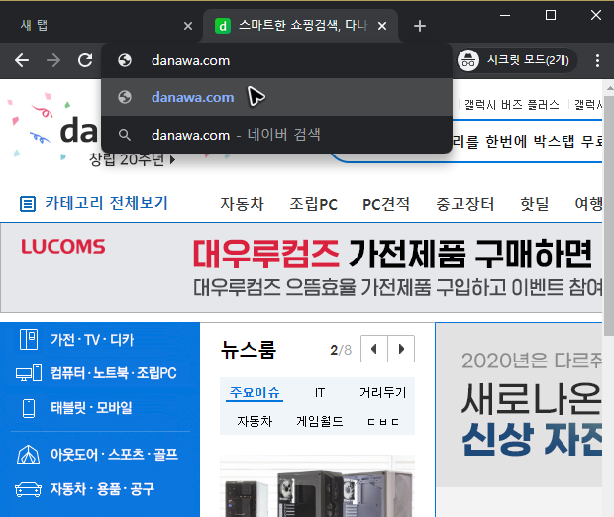Select the 자동차 news tab in 뉴스룸
The height and width of the screenshot is (517, 614).
pyautogui.click(x=255, y=422)
